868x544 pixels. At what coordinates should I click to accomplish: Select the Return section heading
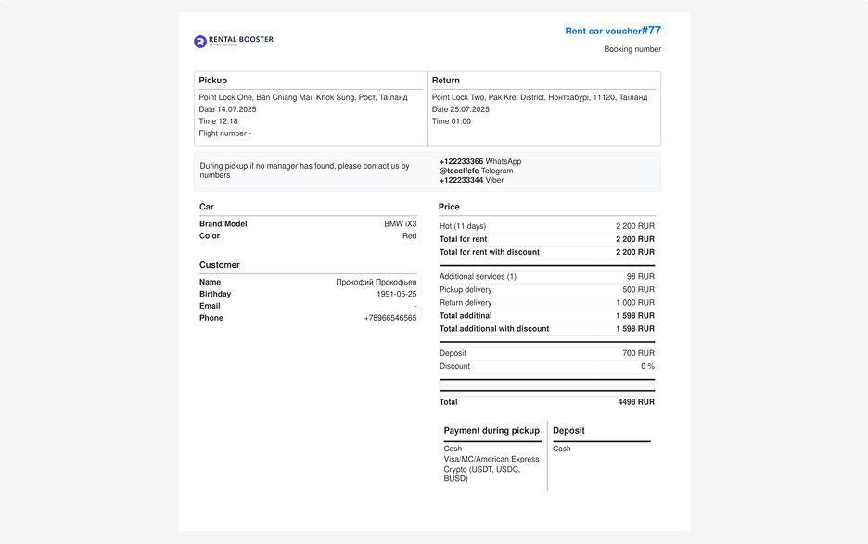[446, 81]
